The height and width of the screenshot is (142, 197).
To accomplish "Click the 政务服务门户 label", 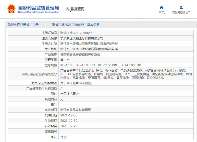I will [181, 12].
